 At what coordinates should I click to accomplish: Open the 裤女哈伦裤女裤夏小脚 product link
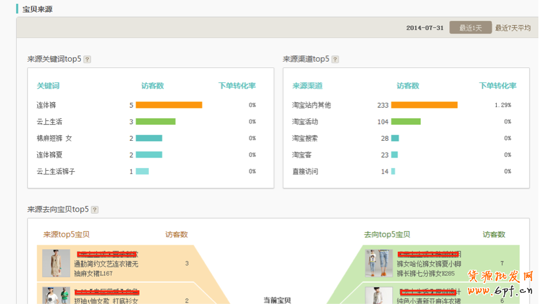(x=428, y=264)
